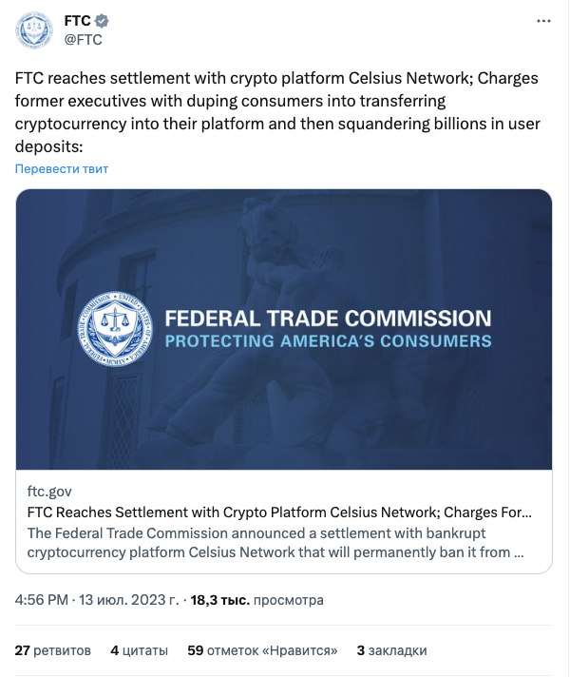Click the "FEDERAL TRADE COMMISSION" banner heading
This screenshot has width=570, height=677.
(328, 319)
